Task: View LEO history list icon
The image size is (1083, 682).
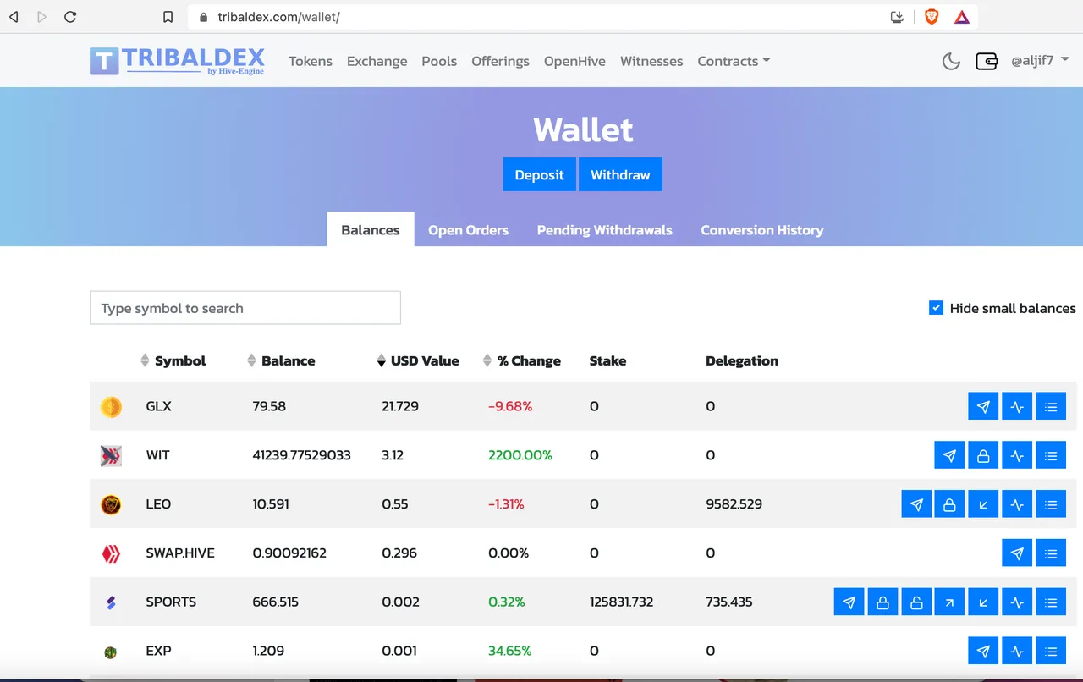Action: (x=1051, y=504)
